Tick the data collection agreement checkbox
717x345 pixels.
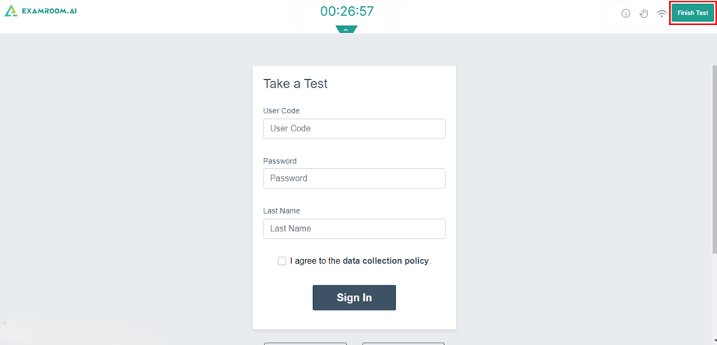click(282, 261)
